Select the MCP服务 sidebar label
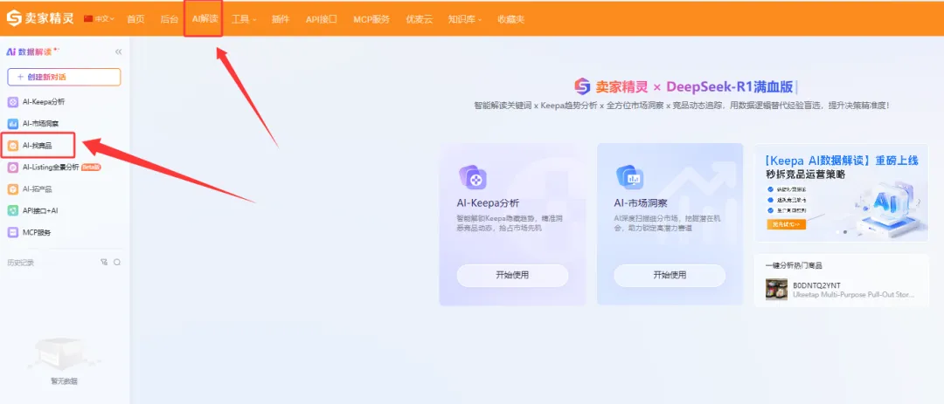944x404 pixels. [x=37, y=232]
